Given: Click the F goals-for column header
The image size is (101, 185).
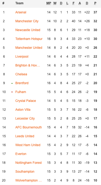Looking at the screenshot, I should click(73, 3).
